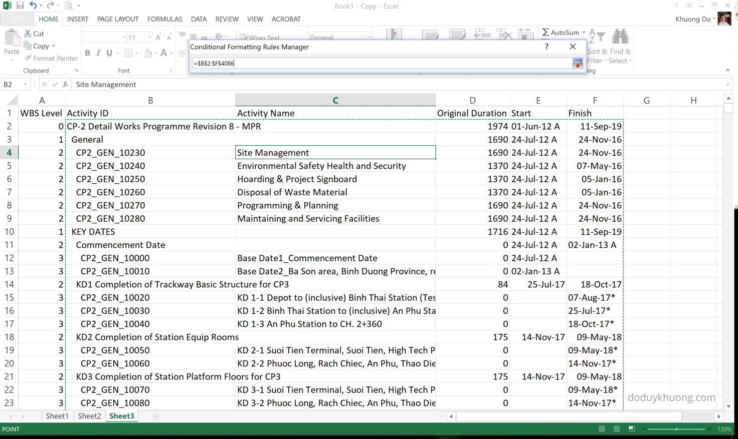The height and width of the screenshot is (439, 738).
Task: Open the Name Box dropdown arrow
Action: click(x=25, y=84)
